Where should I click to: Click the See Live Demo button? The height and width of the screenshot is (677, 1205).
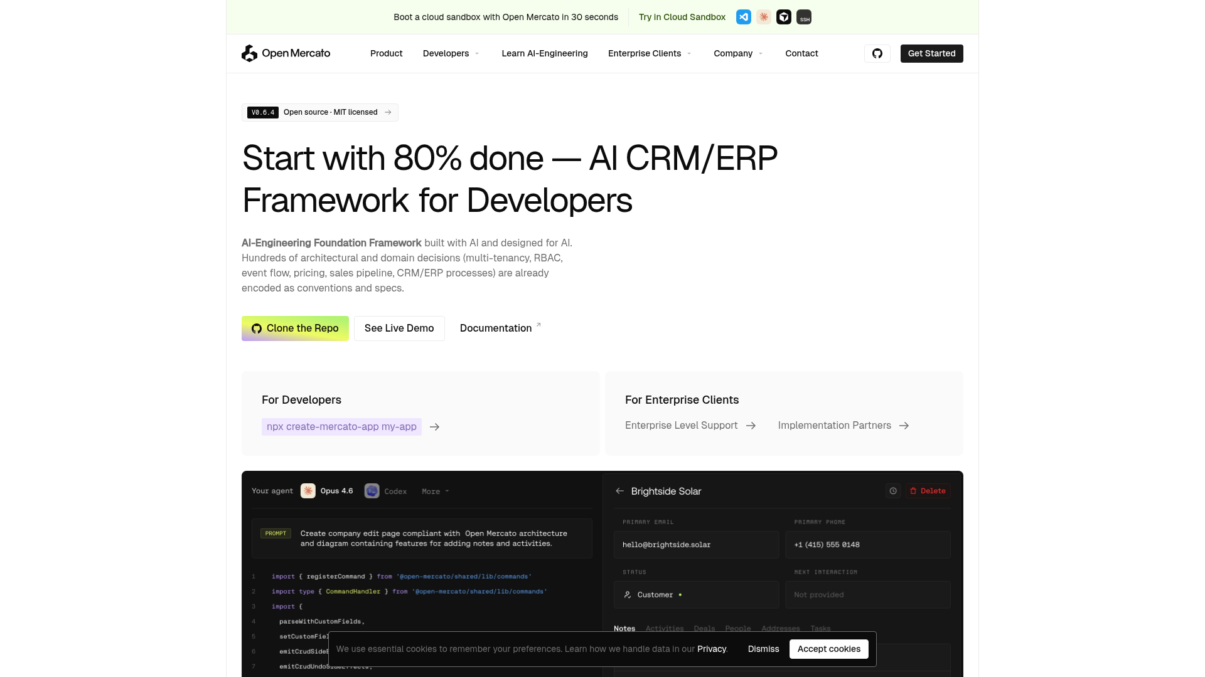pyautogui.click(x=399, y=328)
